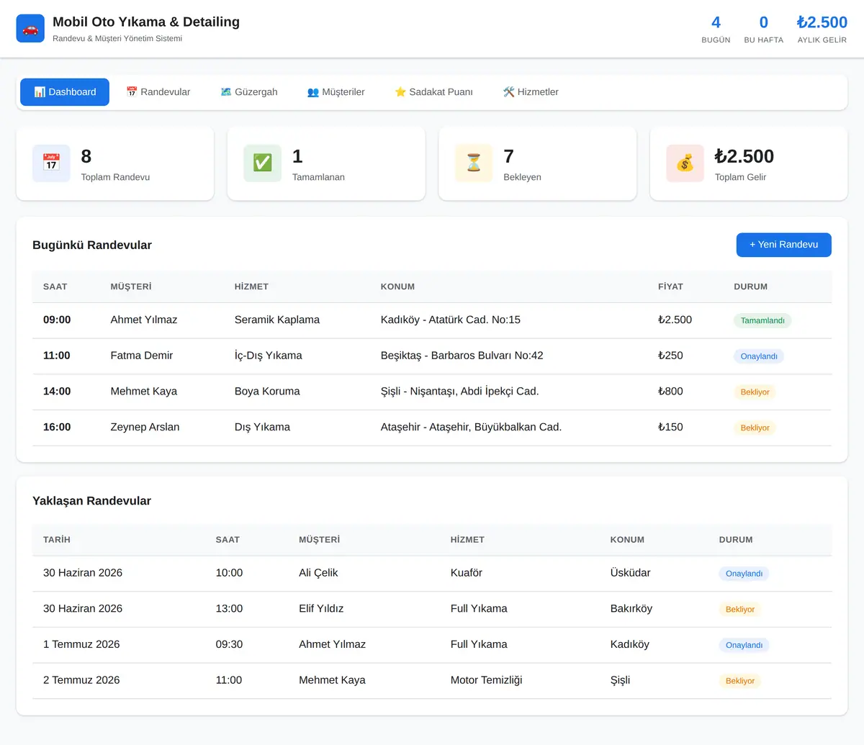Go to the Müşteriler tab
The height and width of the screenshot is (745, 864).
(x=336, y=92)
